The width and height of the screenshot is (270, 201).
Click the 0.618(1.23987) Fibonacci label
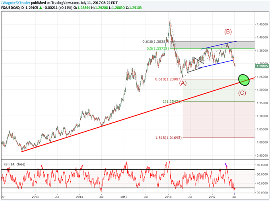(x=169, y=79)
